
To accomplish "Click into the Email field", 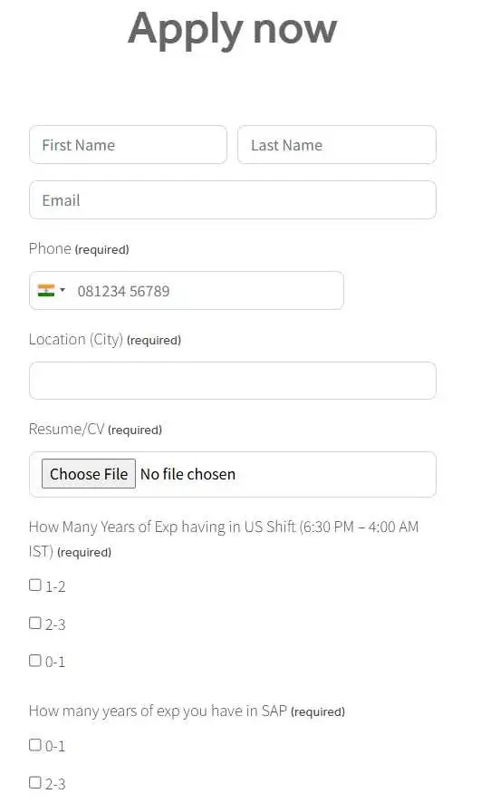I will [233, 199].
